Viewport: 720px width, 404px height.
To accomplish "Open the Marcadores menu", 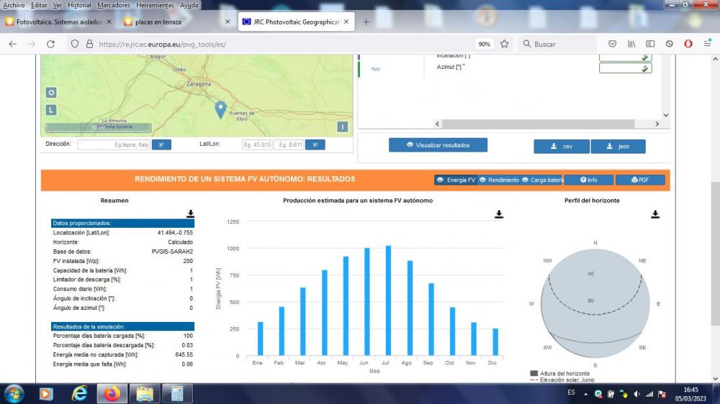I will (x=114, y=5).
